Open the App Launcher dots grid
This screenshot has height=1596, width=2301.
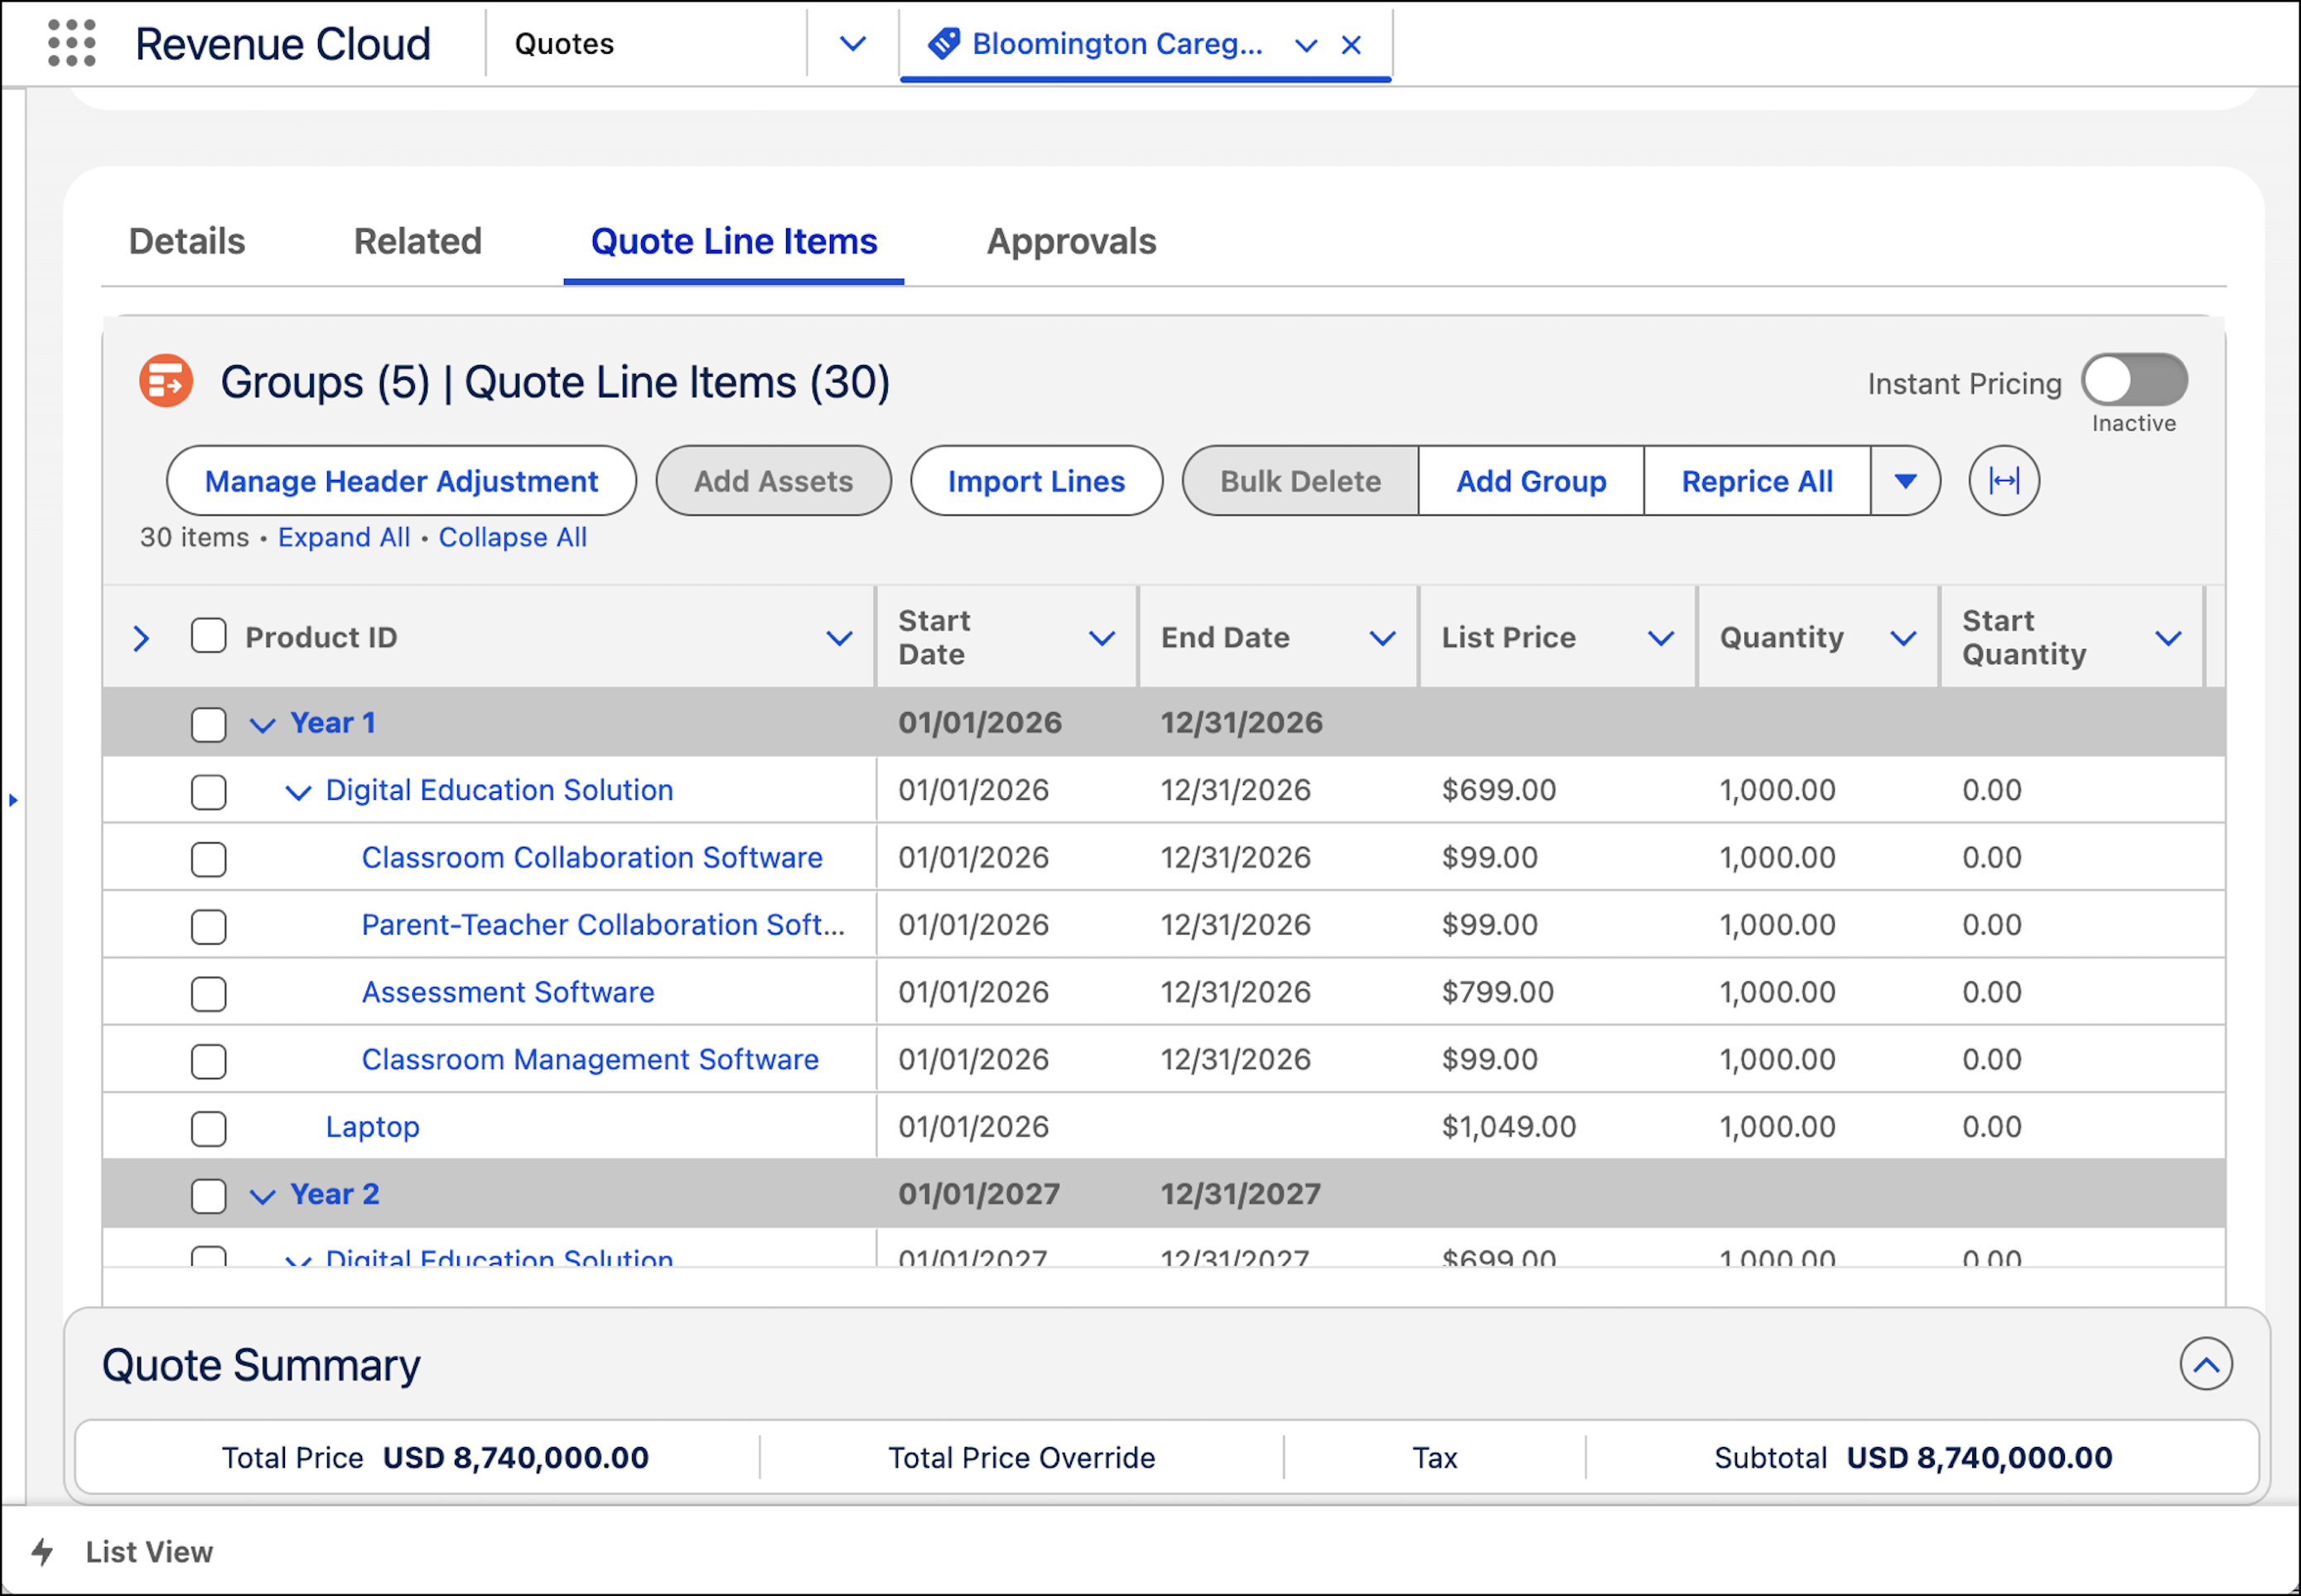[x=72, y=43]
